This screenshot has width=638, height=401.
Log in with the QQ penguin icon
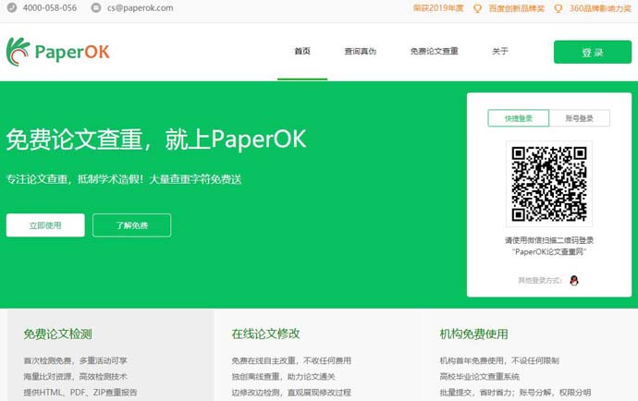574,280
